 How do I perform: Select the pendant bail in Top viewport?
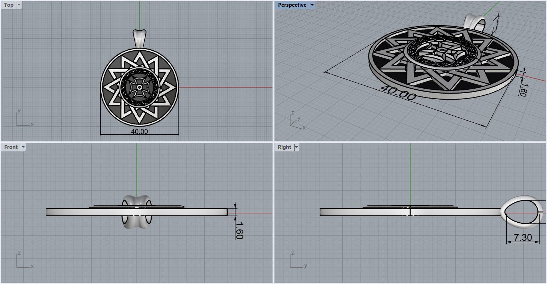[x=140, y=39]
